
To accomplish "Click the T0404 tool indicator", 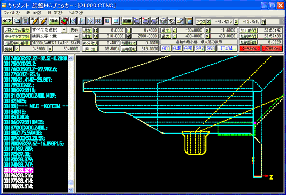I will (227, 49).
